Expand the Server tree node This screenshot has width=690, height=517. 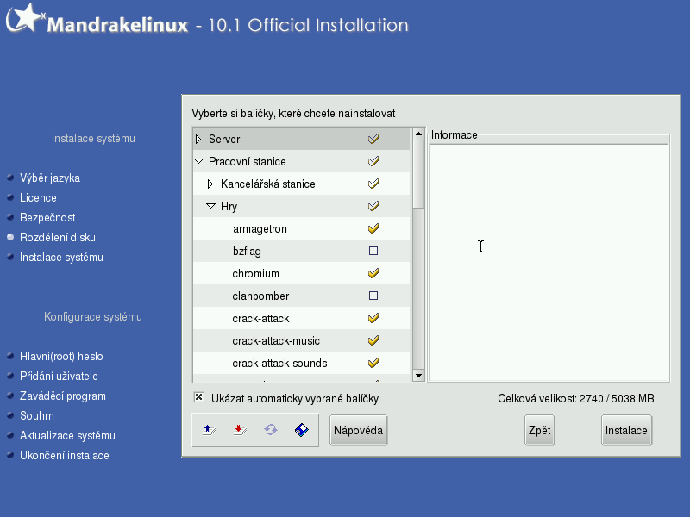click(198, 139)
